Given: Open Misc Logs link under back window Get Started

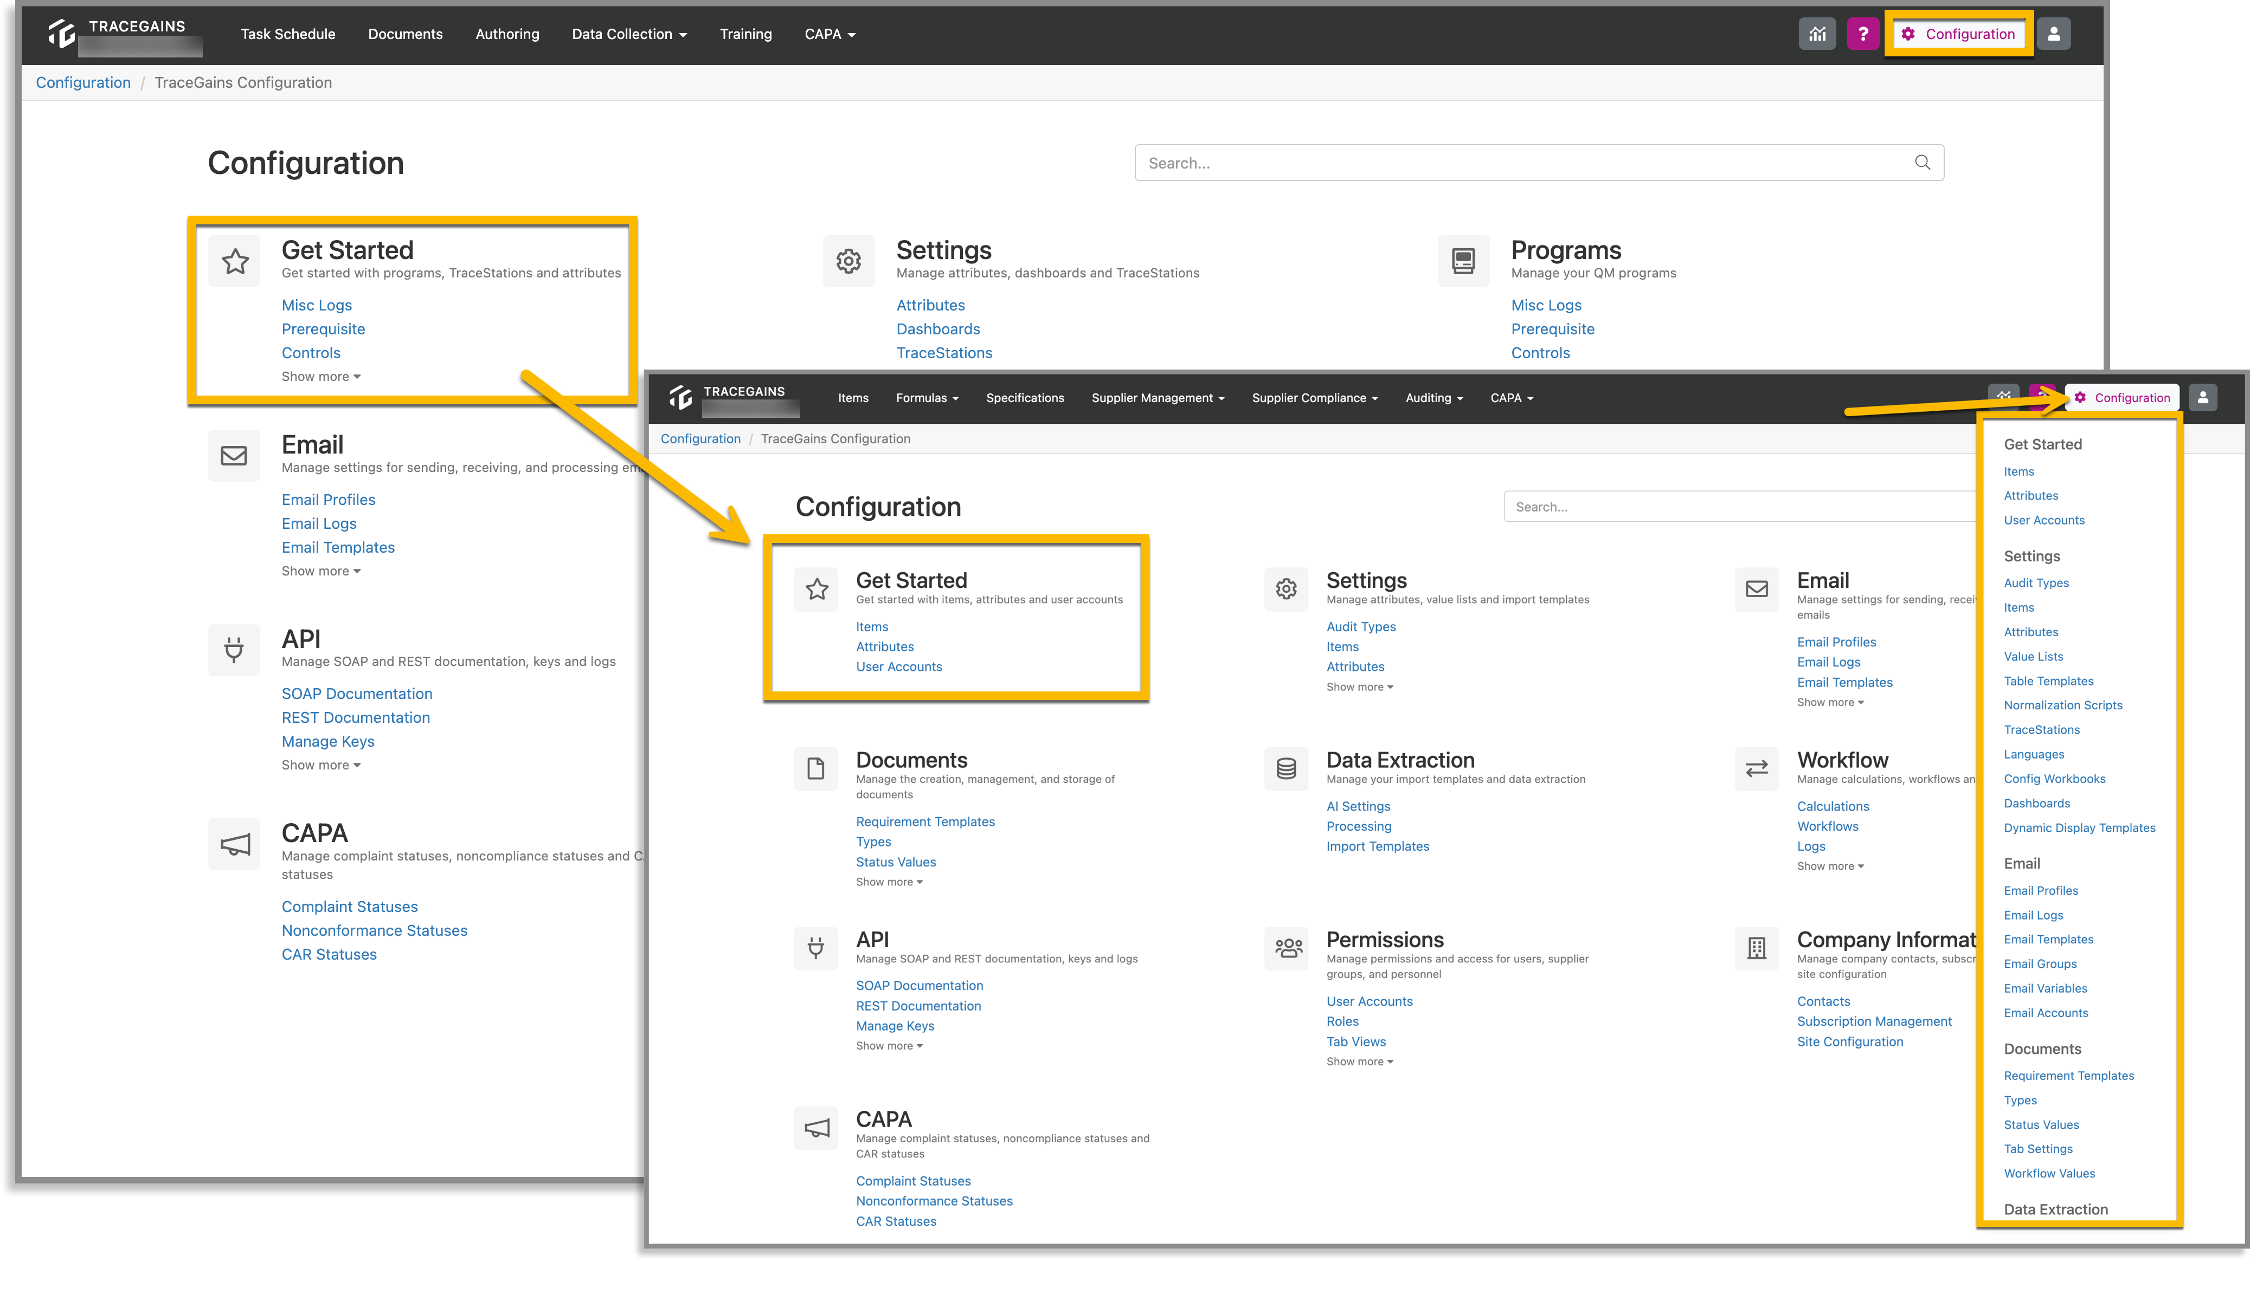Looking at the screenshot, I should click(316, 305).
